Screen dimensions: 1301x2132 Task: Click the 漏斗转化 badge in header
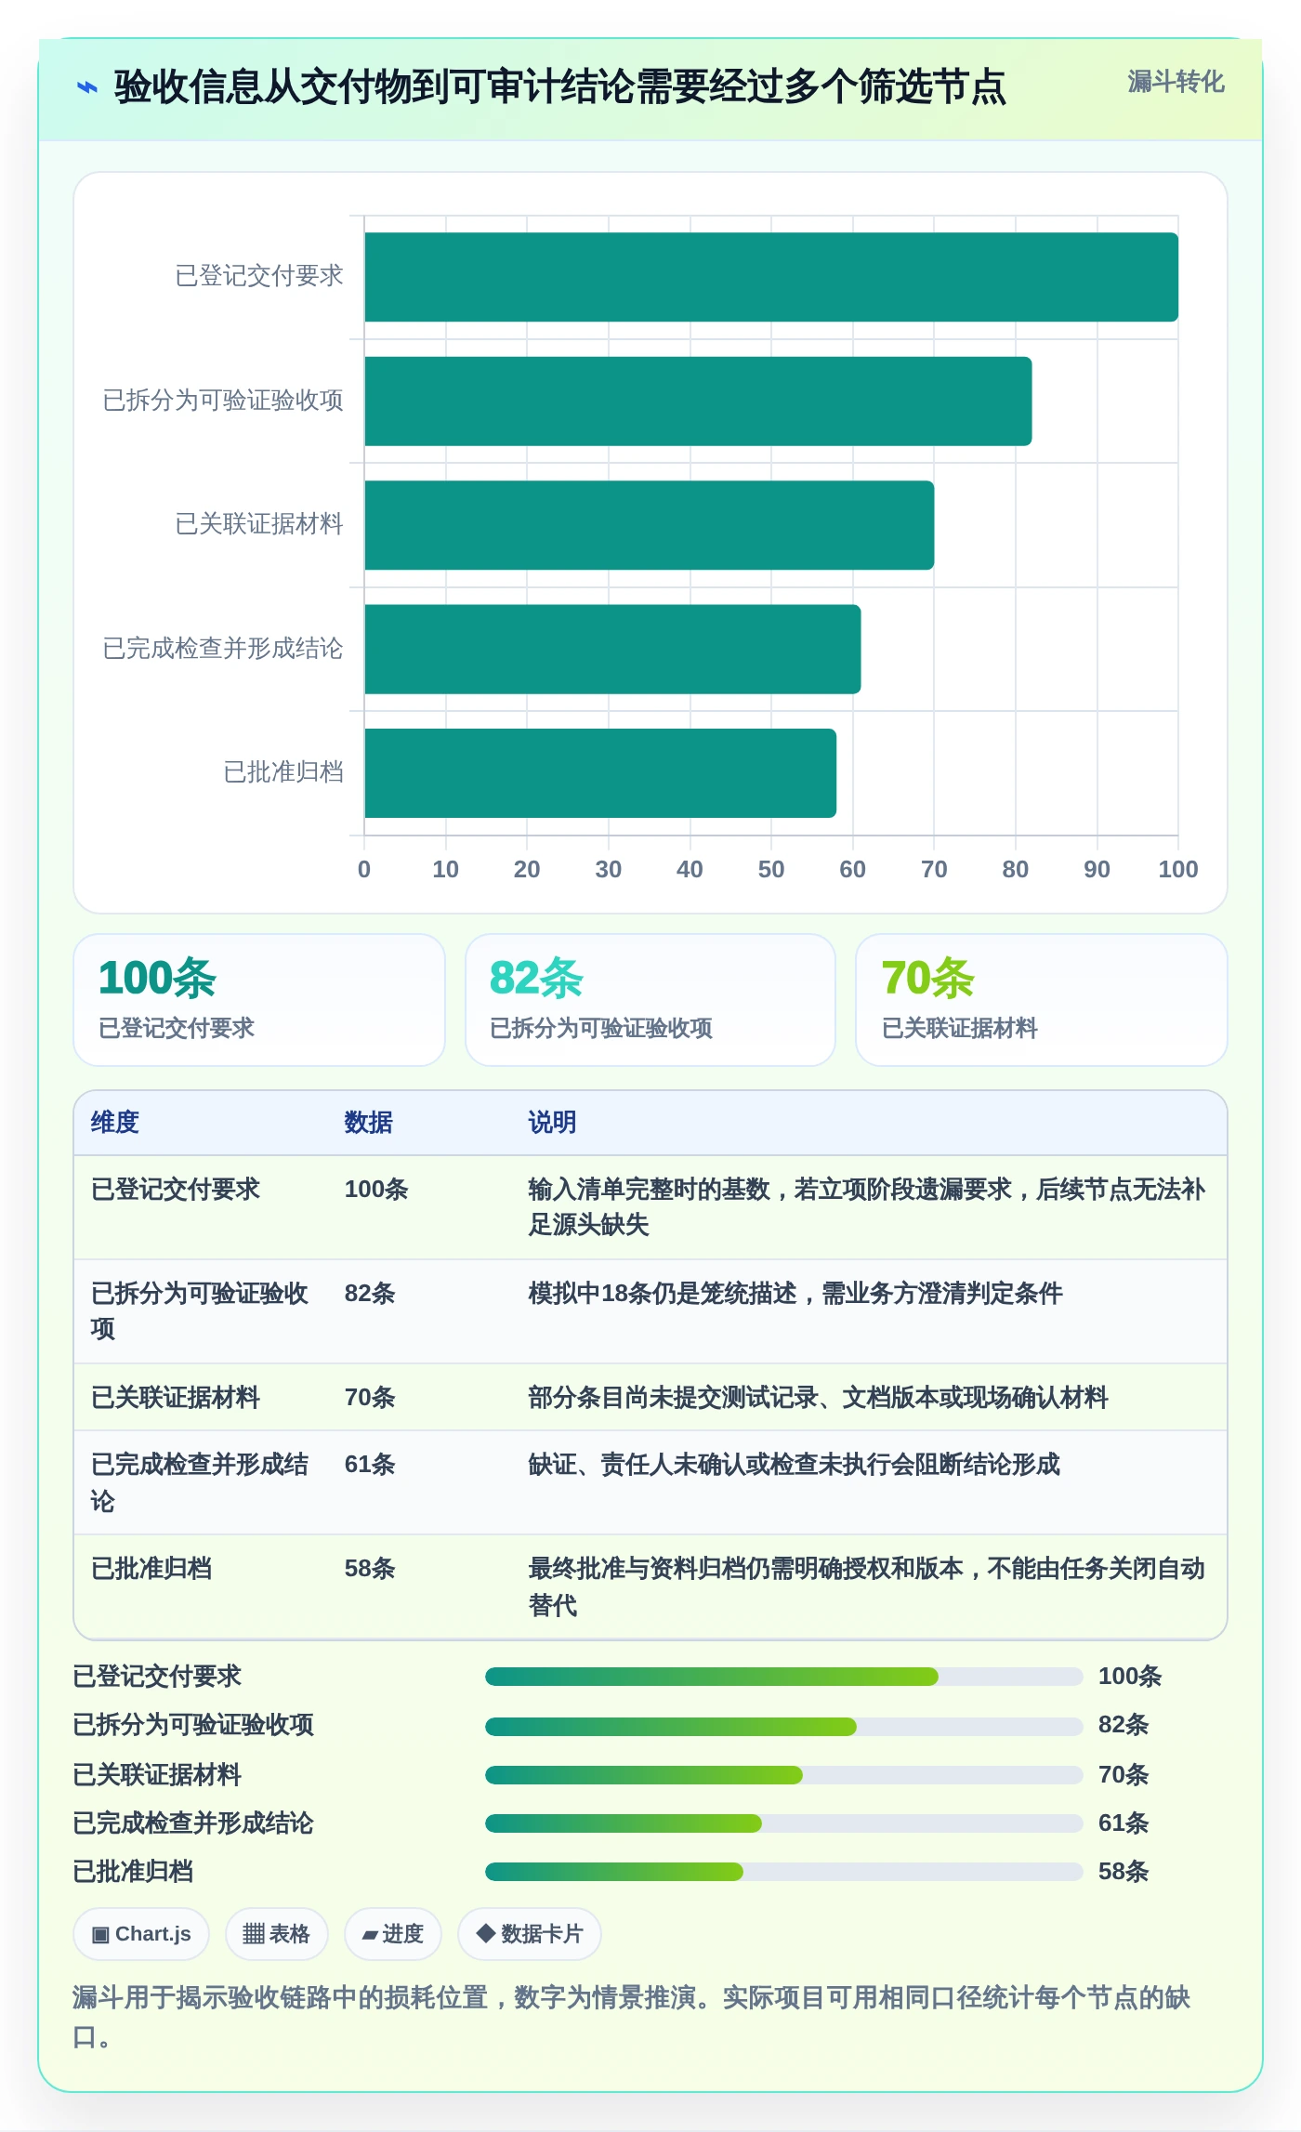(x=1176, y=82)
